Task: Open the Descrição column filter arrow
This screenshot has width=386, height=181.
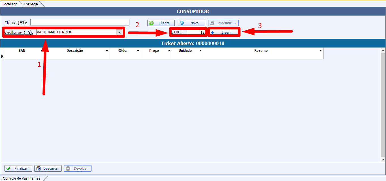Action: 107,51
